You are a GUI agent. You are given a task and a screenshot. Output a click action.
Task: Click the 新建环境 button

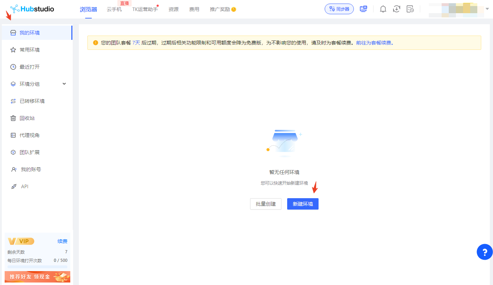click(303, 204)
